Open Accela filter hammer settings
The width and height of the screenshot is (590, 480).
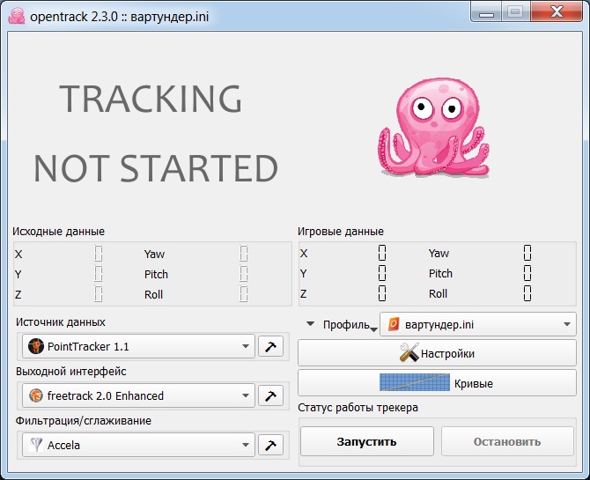pos(270,445)
